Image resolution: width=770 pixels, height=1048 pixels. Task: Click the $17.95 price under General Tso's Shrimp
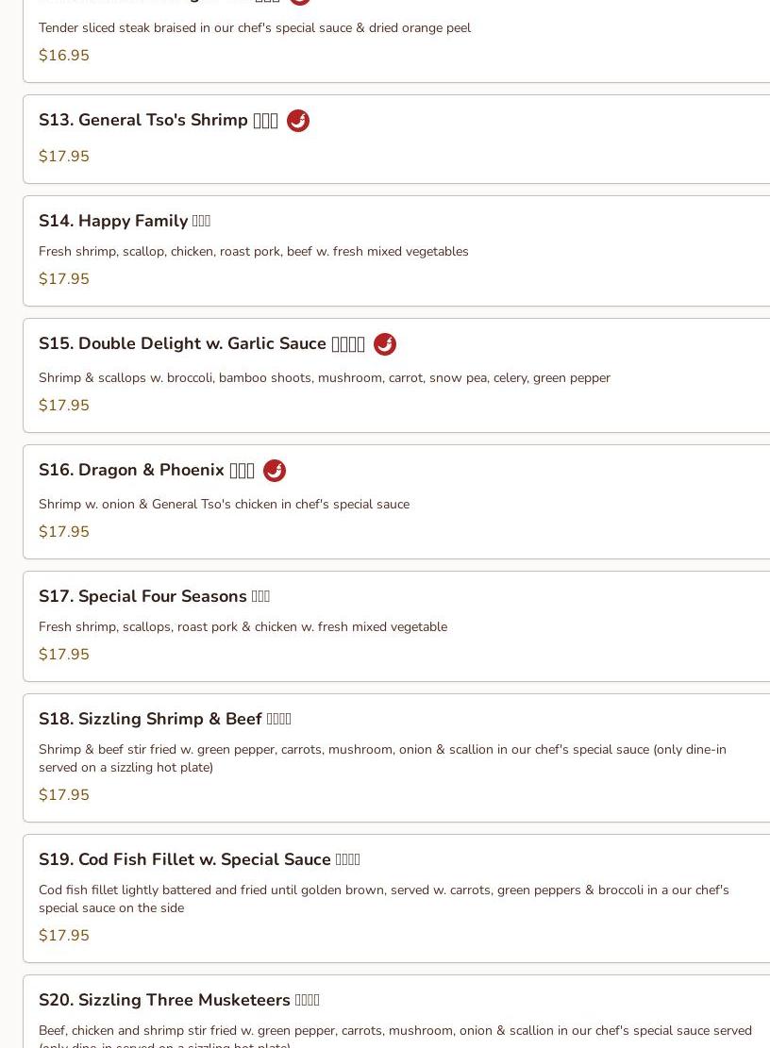[64, 157]
